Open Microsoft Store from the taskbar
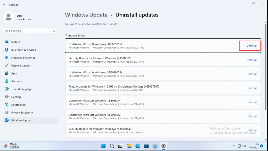Screen dimensions: 268x151 (x=146, y=146)
